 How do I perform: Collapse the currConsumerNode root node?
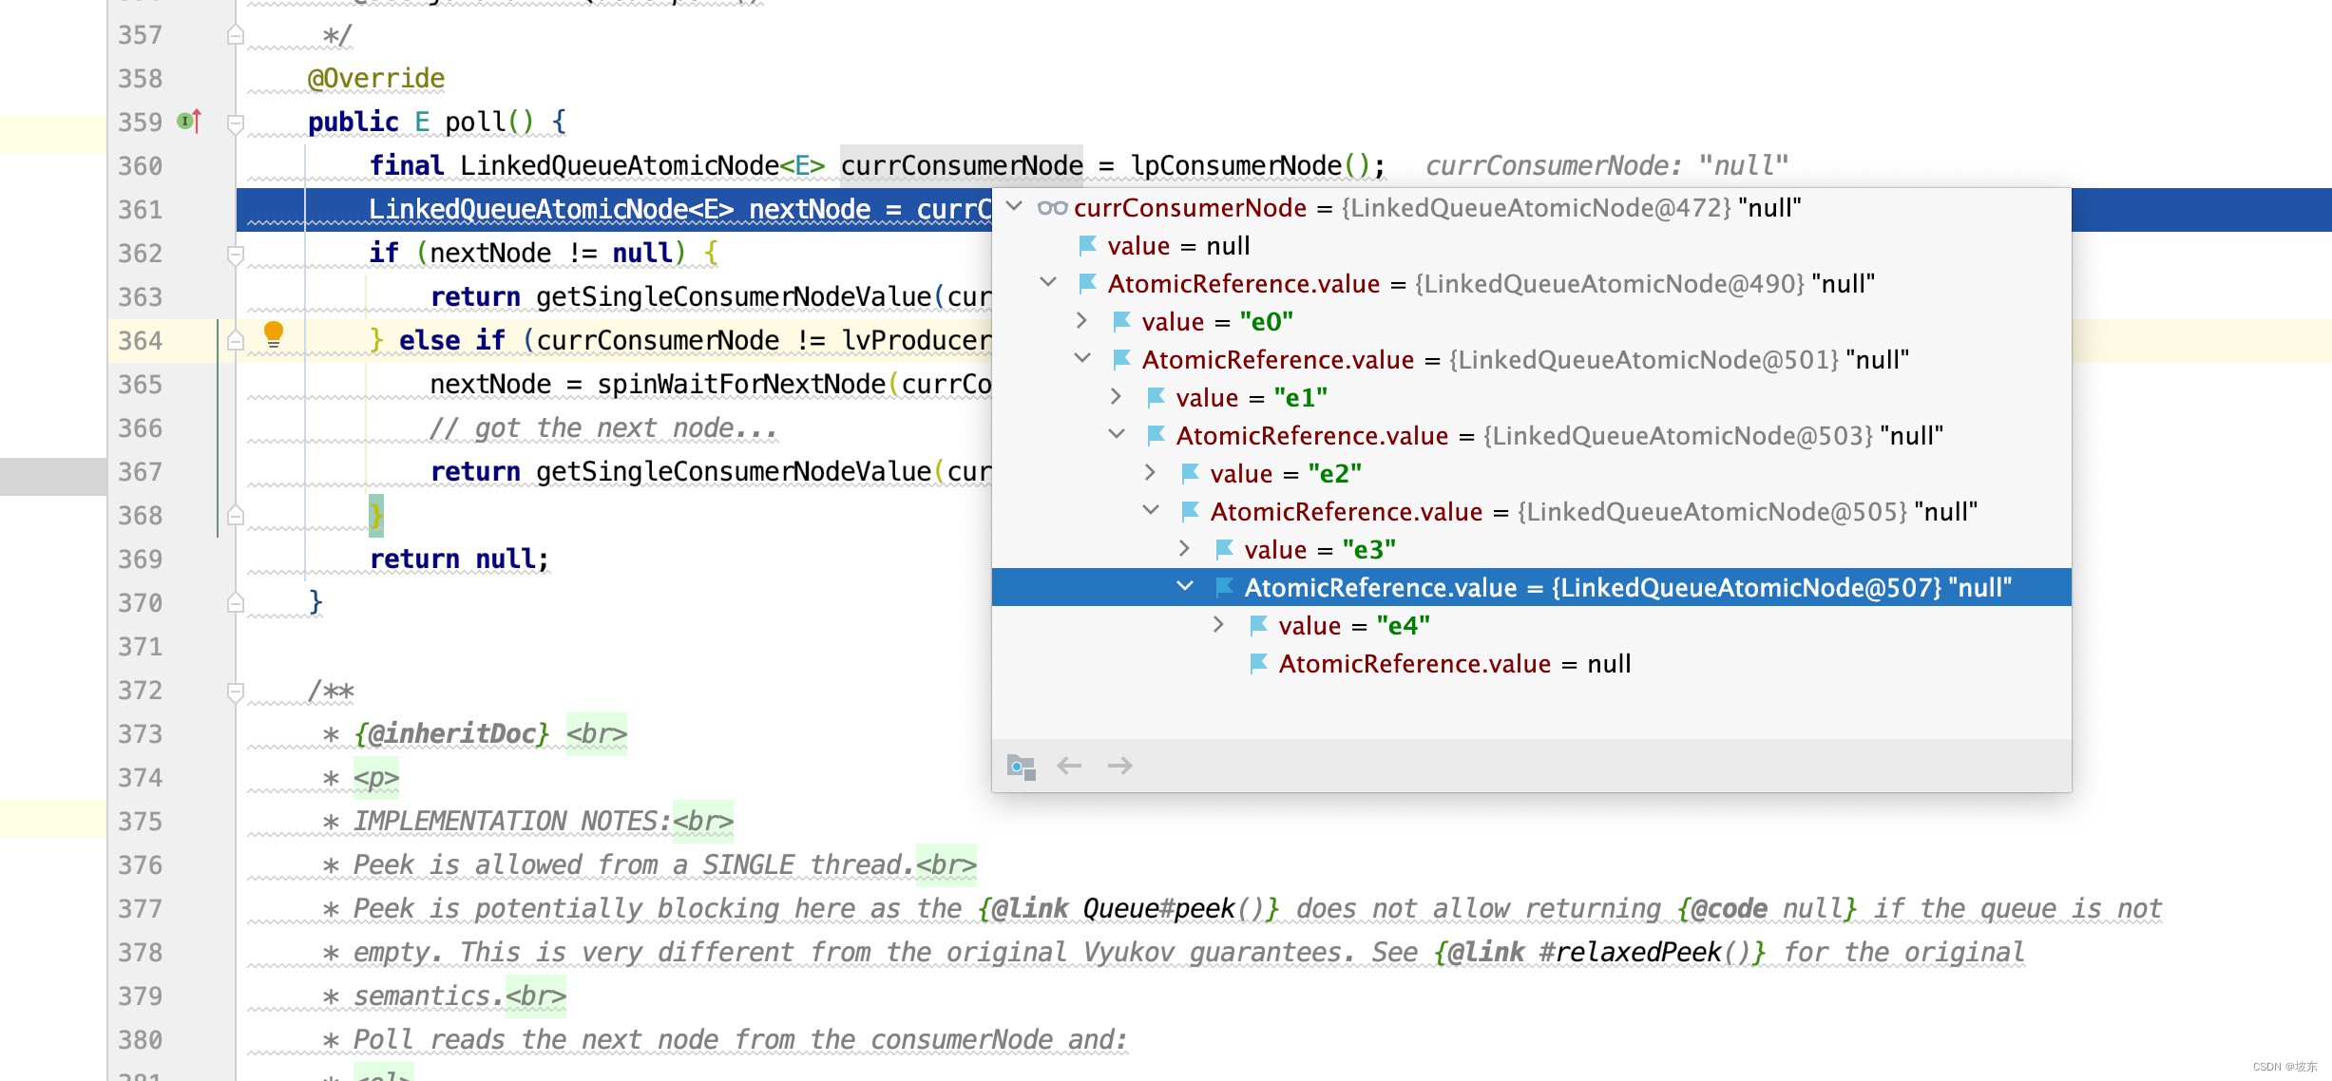pos(1015,206)
